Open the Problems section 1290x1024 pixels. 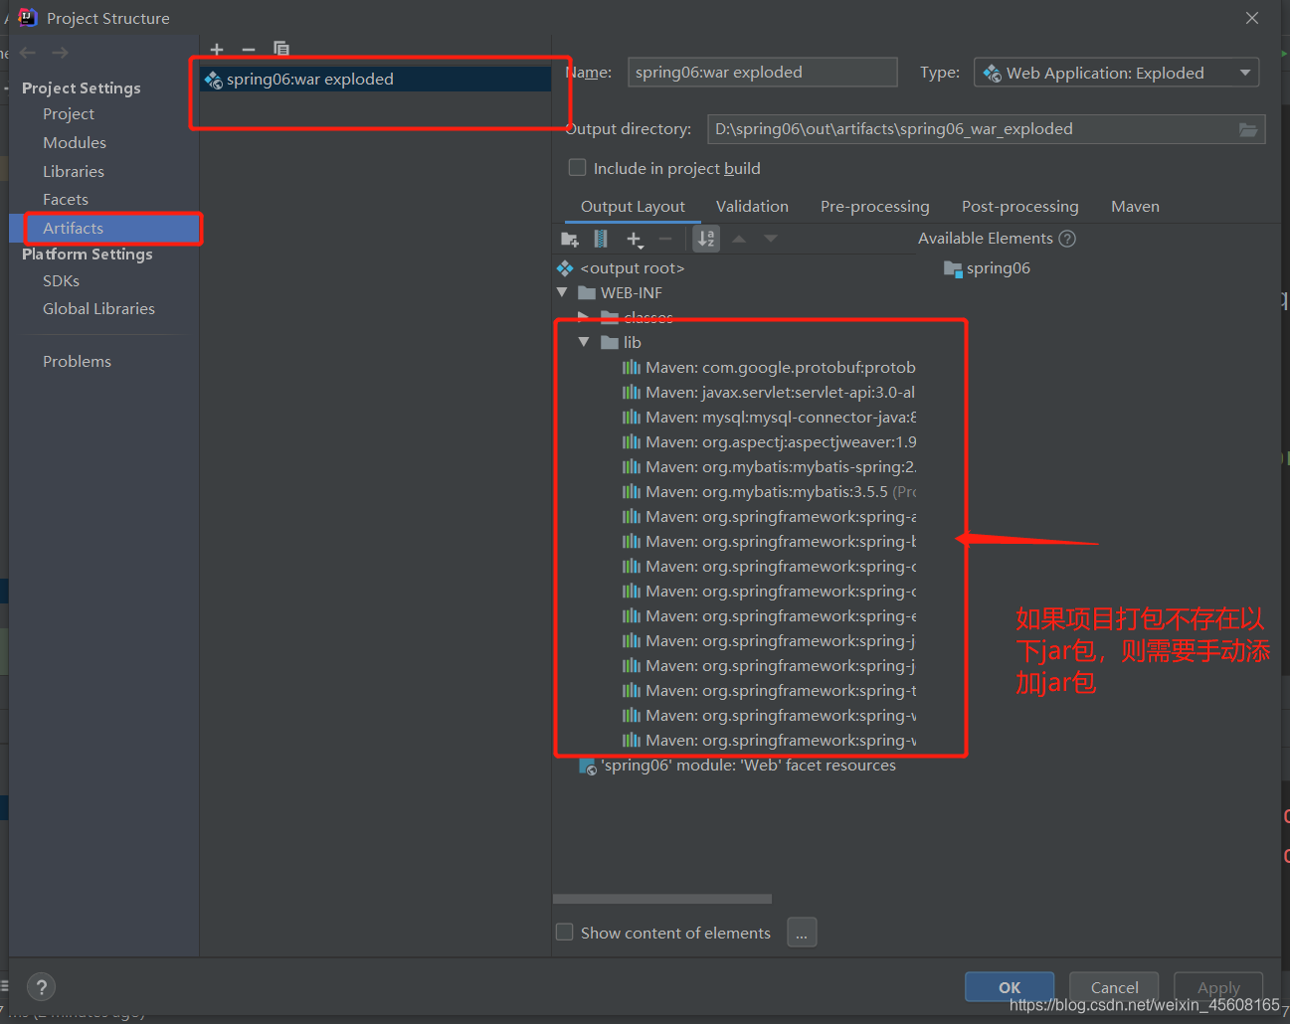point(77,362)
